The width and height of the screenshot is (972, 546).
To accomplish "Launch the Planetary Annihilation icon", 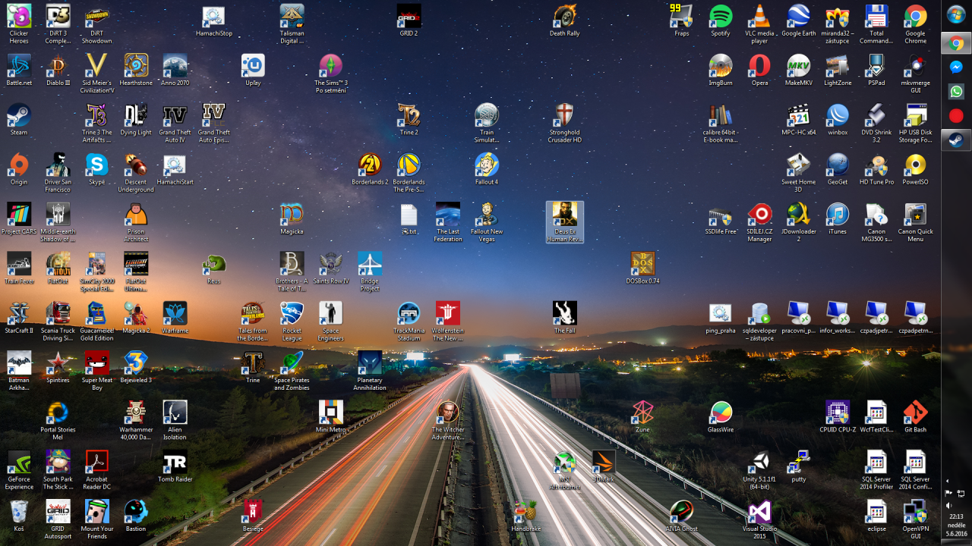I will [370, 372].
